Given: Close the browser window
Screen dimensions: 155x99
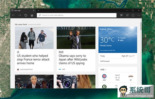Looking at the screenshot, I should click(x=139, y=10).
